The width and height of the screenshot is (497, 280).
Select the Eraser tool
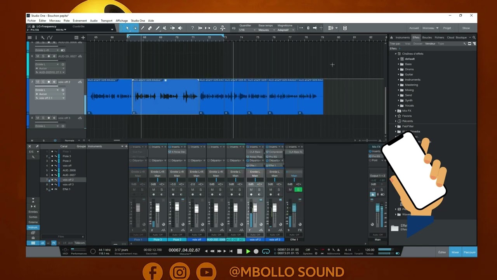150,28
